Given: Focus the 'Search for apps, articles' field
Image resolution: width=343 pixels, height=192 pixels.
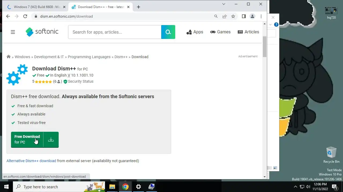Looking at the screenshot, I should 115,32.
